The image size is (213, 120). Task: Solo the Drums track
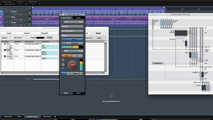click(x=9, y=12)
